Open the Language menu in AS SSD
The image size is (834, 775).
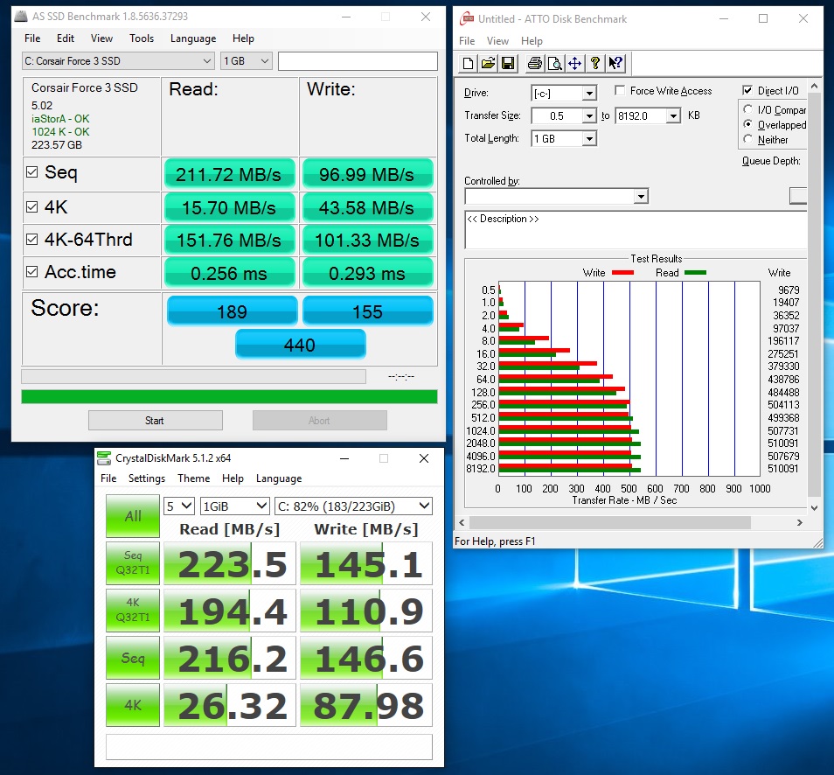click(193, 38)
